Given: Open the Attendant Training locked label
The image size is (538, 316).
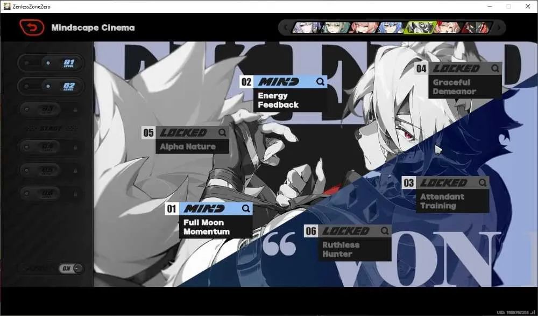Looking at the screenshot, I should pos(442,201).
